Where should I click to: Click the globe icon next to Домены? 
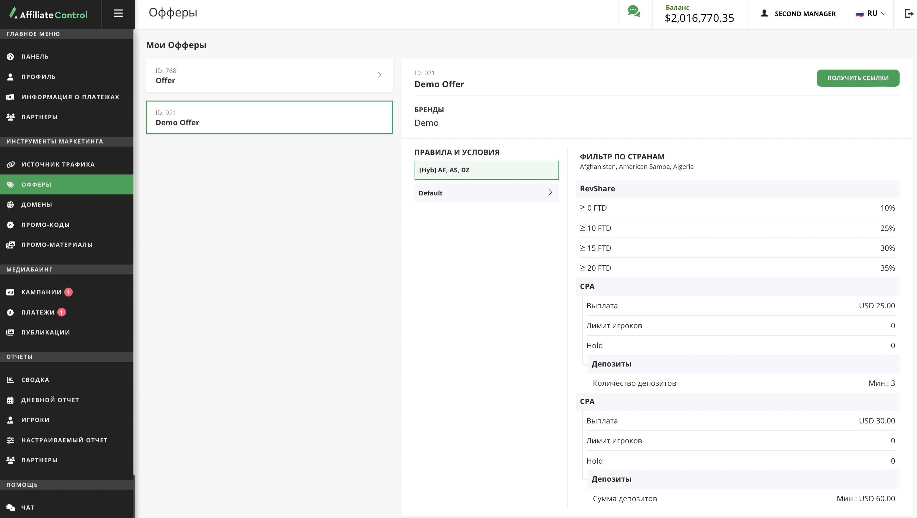(10, 205)
